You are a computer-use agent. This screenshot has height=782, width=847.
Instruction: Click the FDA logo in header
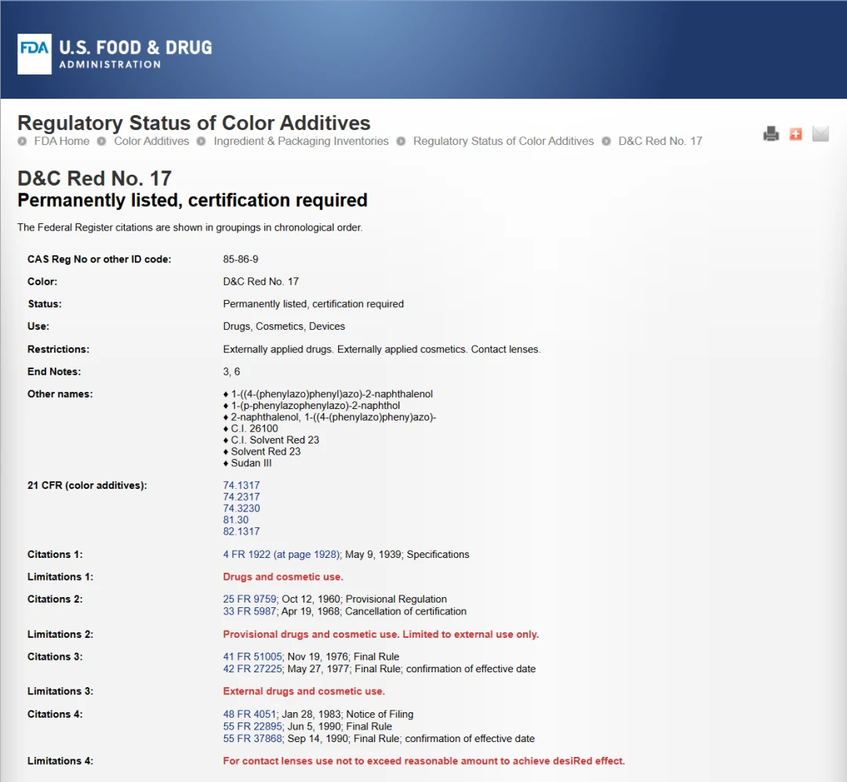coord(35,54)
